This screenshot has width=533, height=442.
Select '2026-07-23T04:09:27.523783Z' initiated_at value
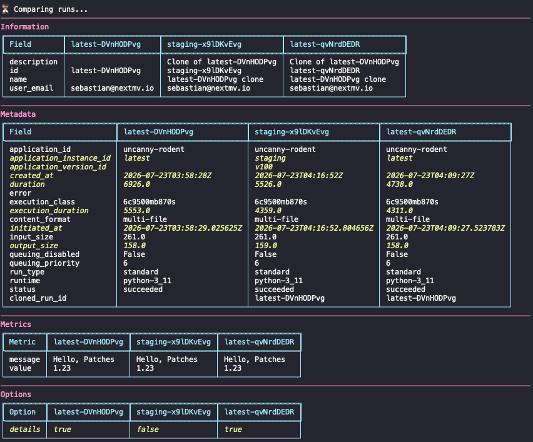445,228
